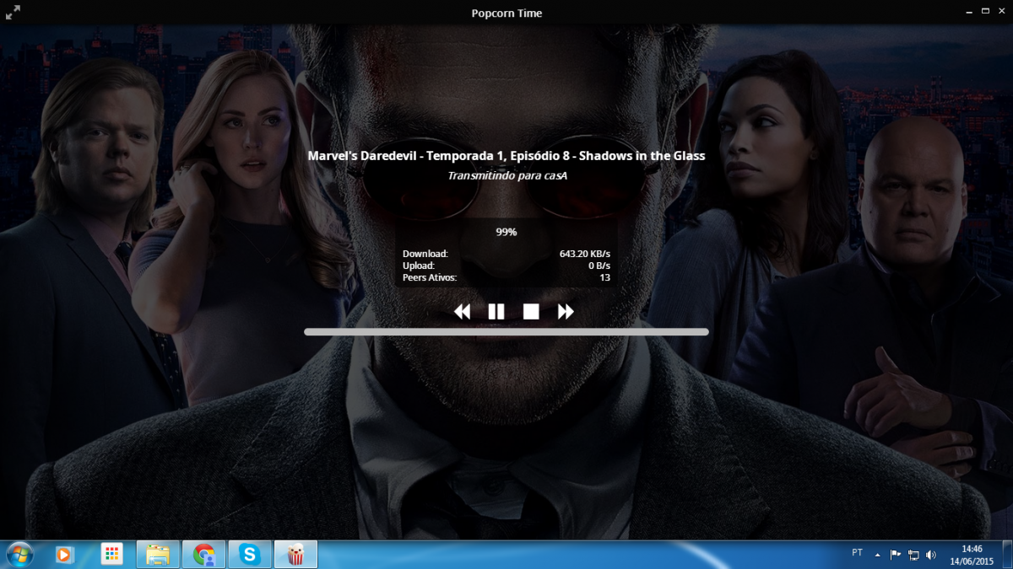Open the Action Center flag icon
The width and height of the screenshot is (1013, 569).
point(896,555)
